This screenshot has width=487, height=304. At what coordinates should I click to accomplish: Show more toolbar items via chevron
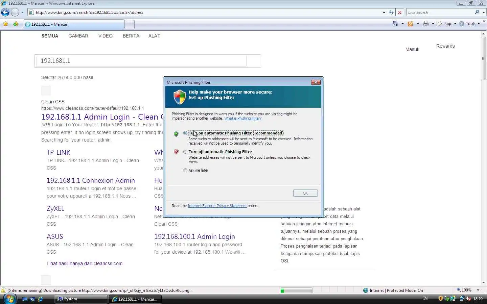pyautogui.click(x=484, y=21)
